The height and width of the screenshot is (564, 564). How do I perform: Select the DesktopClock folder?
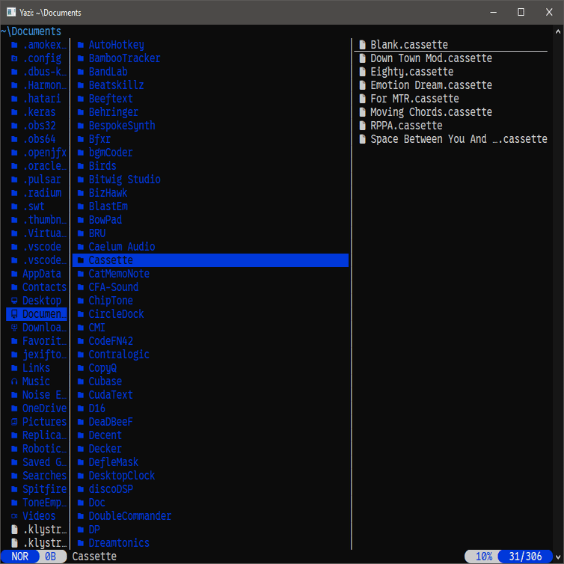(210, 476)
